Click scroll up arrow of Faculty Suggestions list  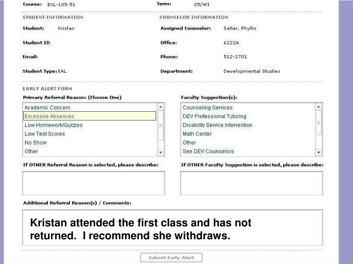[318, 107]
